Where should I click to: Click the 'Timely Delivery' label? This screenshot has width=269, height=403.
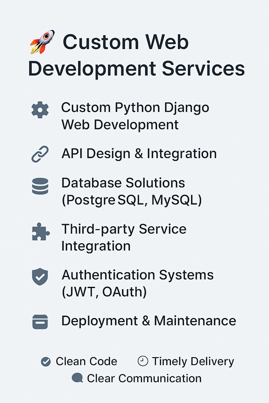pos(193,362)
